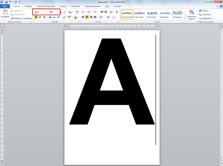Click the Word application icon in title bar

coord(2,2)
